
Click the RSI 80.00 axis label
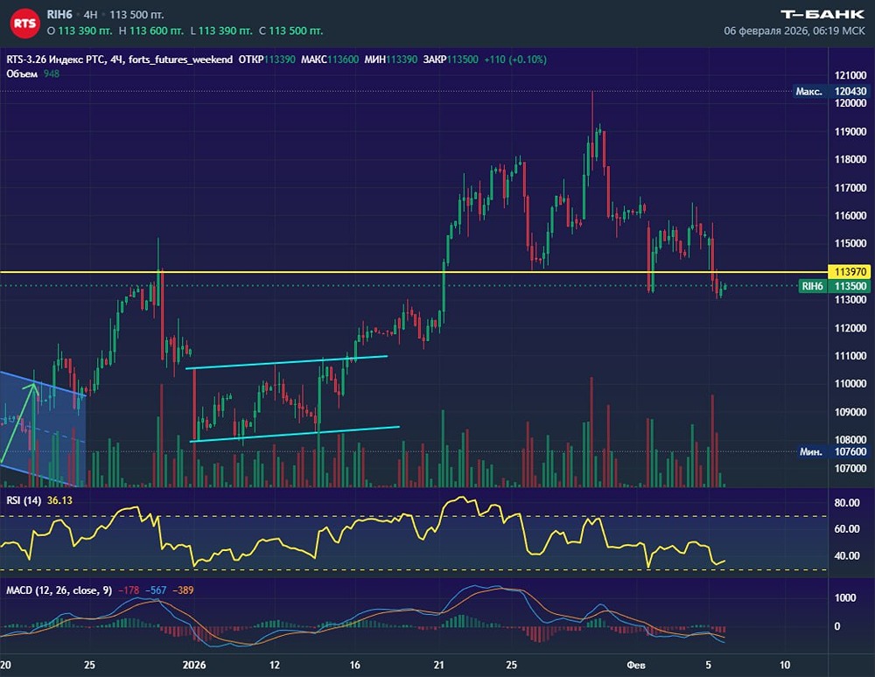click(846, 502)
